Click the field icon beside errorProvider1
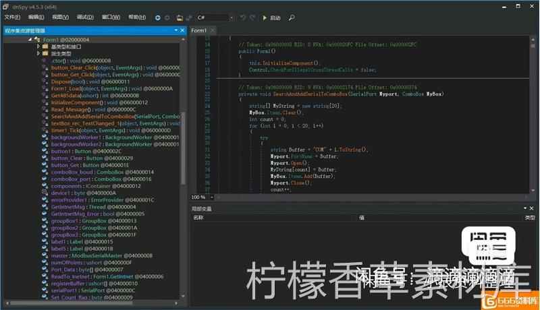Screen dimensions: 540x310 45,199
